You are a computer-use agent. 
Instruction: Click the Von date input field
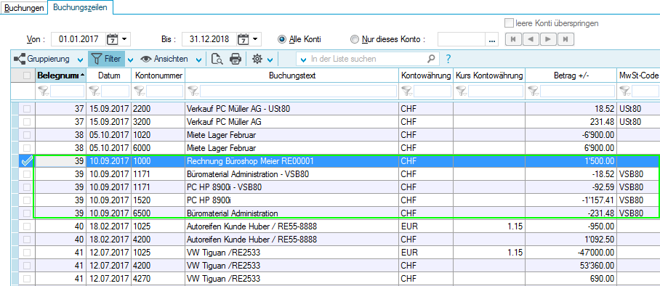click(x=79, y=39)
